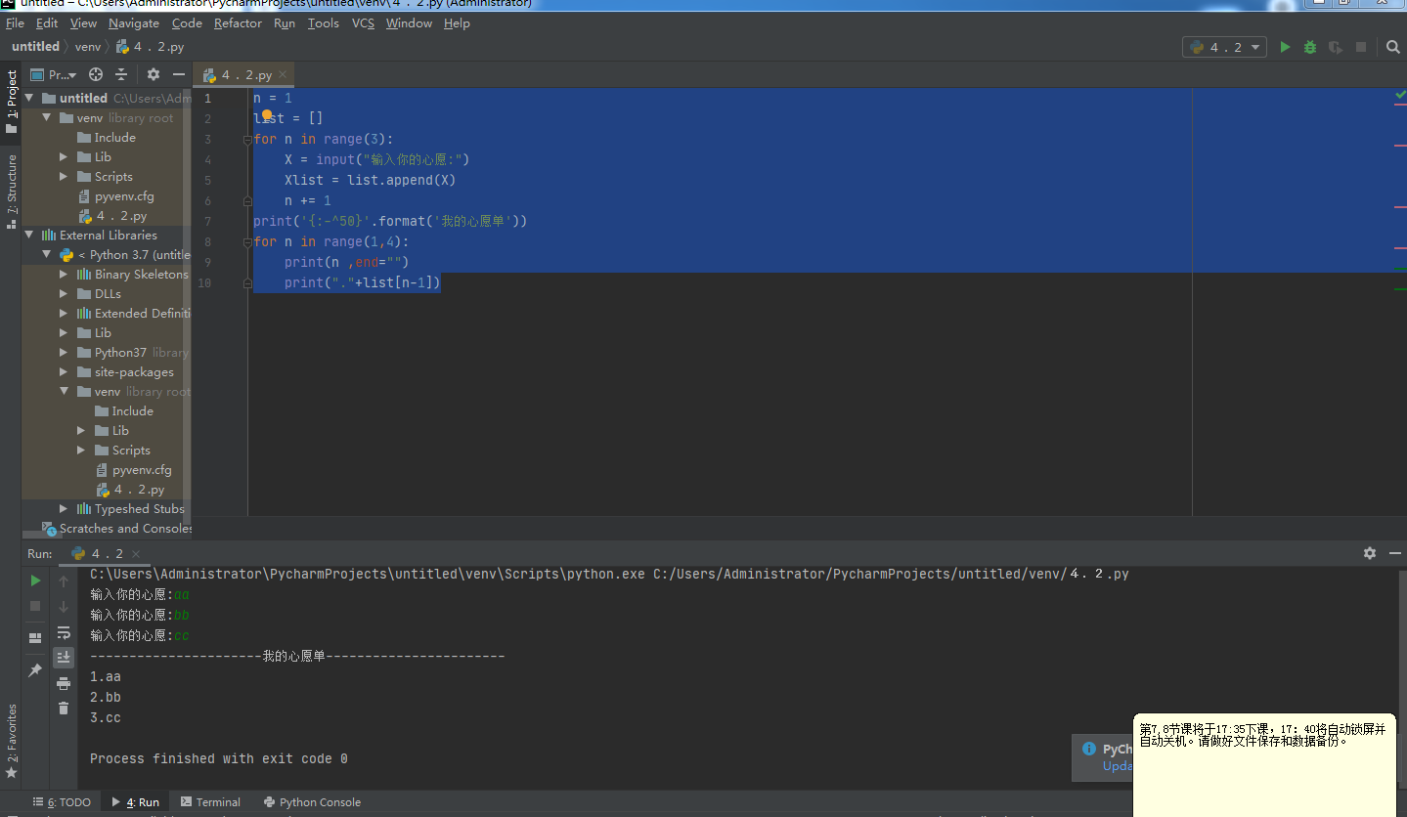Select Include folder under top venv
The width and height of the screenshot is (1407, 817).
tap(106, 137)
